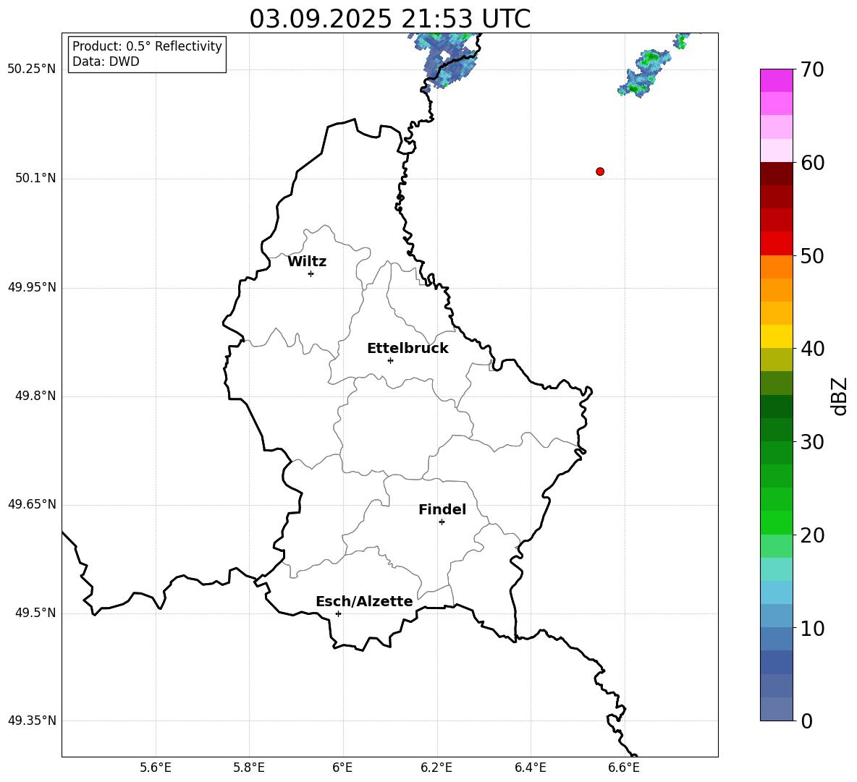Viewport: 857px width, 782px height.
Task: Click the 'Data: DWD' text
Action: [106, 61]
